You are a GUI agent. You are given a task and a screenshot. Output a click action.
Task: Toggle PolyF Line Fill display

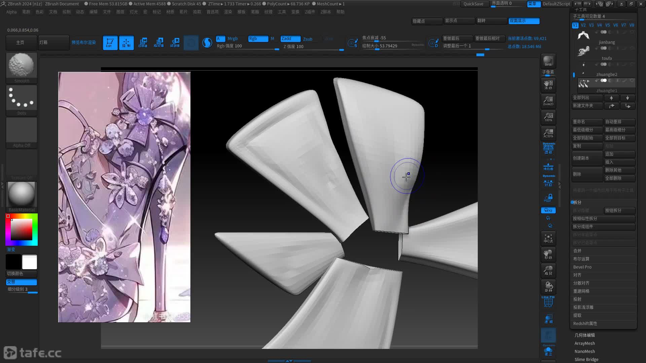click(548, 302)
